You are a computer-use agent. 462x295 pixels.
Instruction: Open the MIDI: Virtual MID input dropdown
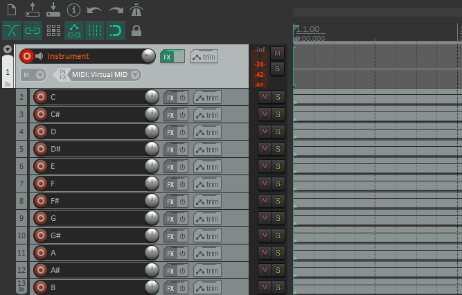click(x=105, y=75)
